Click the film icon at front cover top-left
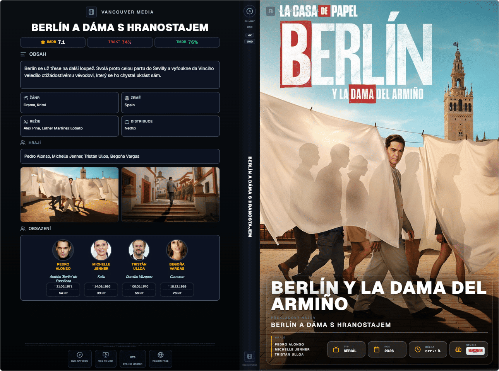 coord(271,11)
